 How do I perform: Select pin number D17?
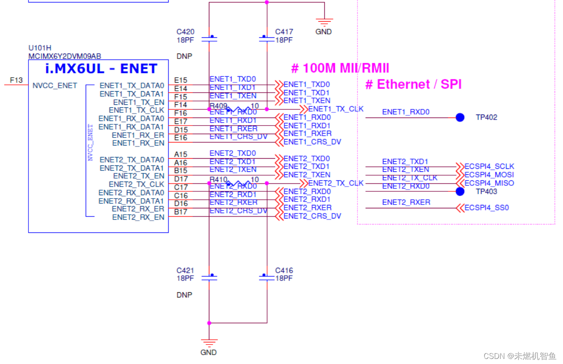tap(181, 179)
